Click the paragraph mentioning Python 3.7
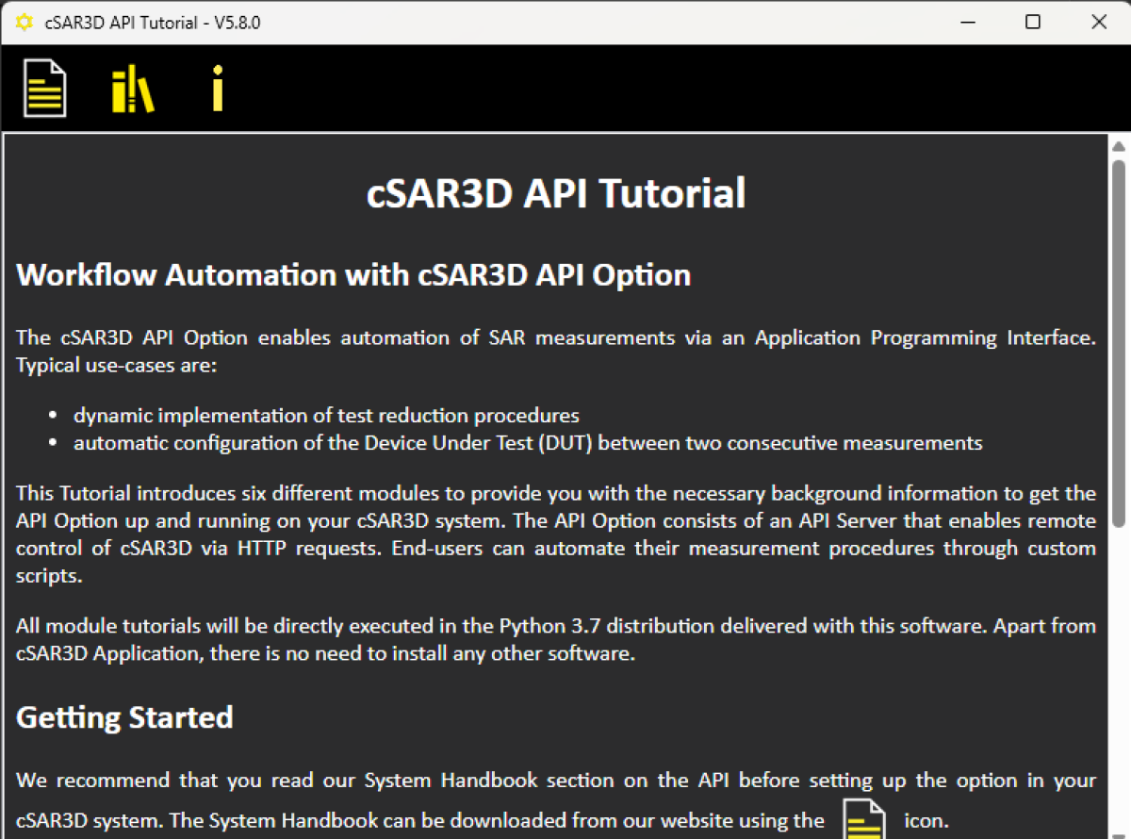 (556, 639)
